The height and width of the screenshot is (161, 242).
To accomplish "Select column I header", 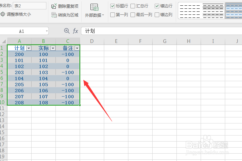I will [213, 41].
